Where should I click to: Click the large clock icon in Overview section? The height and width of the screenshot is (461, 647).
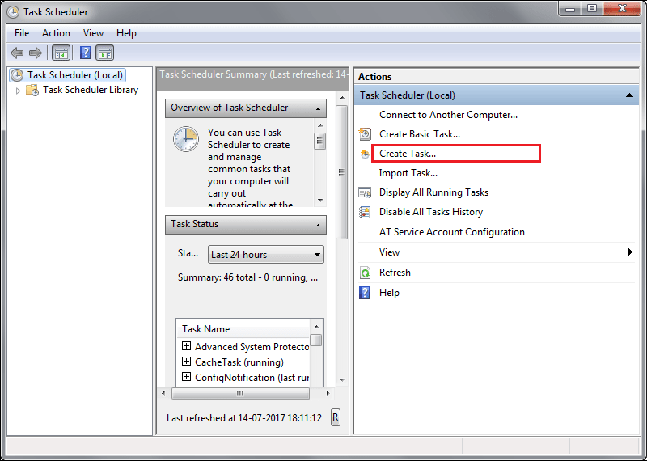click(x=186, y=139)
